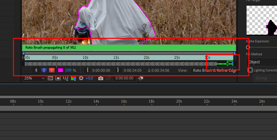The height and width of the screenshot is (140, 277).
Task: Click the blue handle at time navigator start
Action: [x=23, y=53]
